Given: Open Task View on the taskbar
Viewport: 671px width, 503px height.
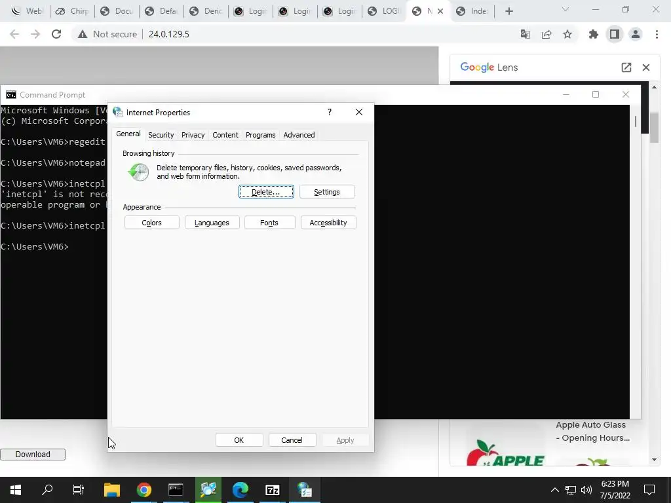Looking at the screenshot, I should tap(79, 490).
